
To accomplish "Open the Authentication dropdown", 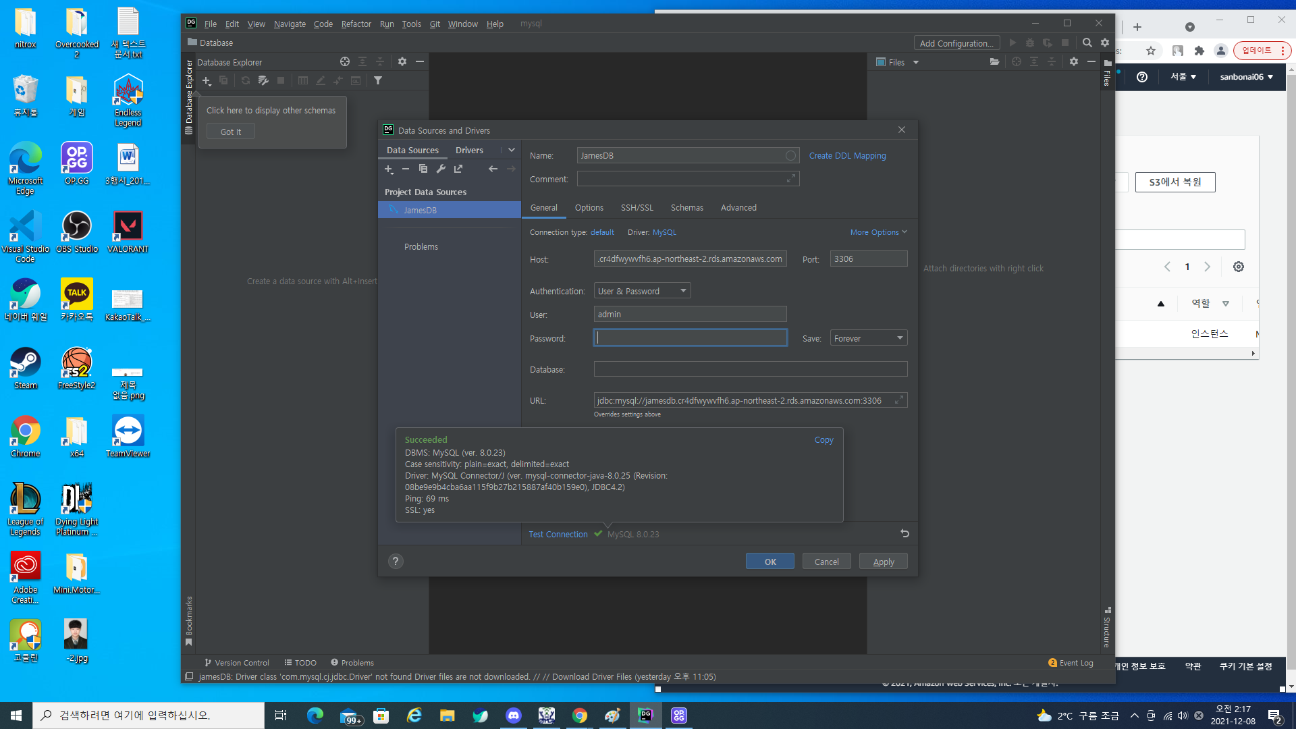I will (x=642, y=291).
